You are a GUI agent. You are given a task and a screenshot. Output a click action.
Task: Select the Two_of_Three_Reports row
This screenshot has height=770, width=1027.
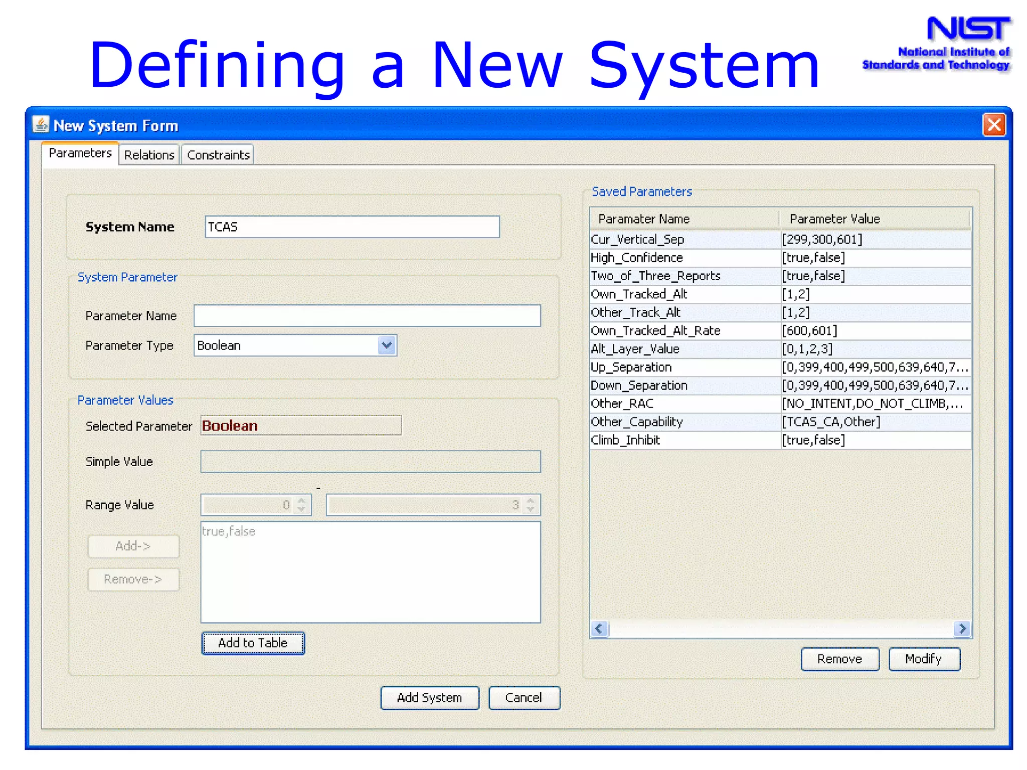pyautogui.click(x=781, y=276)
